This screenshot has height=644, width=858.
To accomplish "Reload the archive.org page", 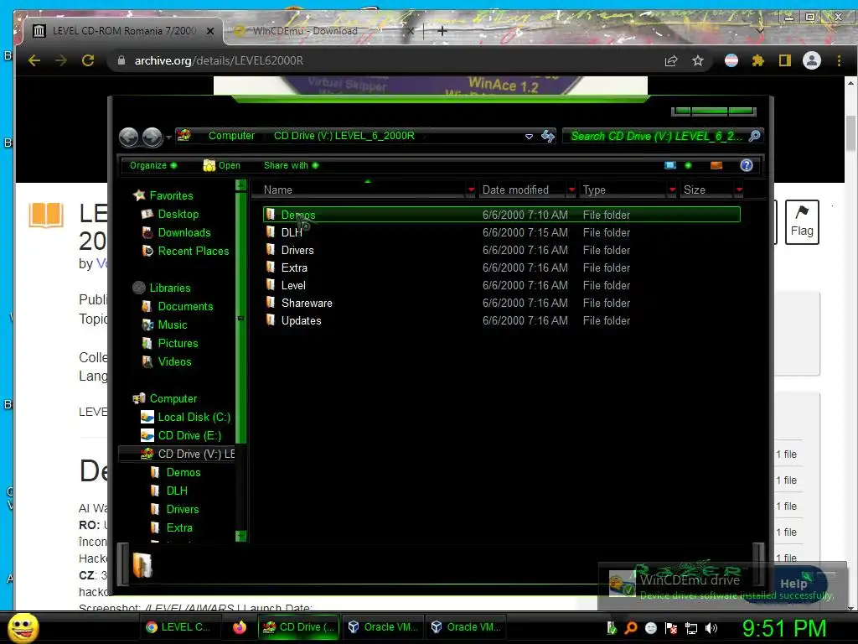I will [88, 60].
